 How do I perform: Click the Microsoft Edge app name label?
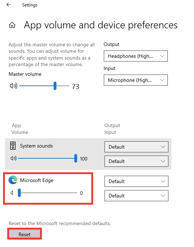click(37, 180)
